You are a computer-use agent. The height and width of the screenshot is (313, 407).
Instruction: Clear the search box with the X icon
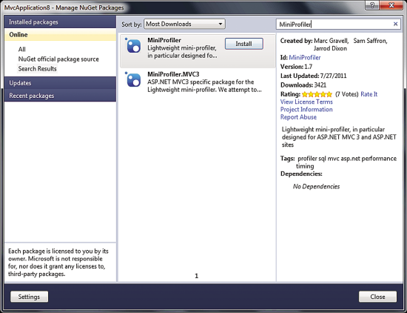coord(395,24)
